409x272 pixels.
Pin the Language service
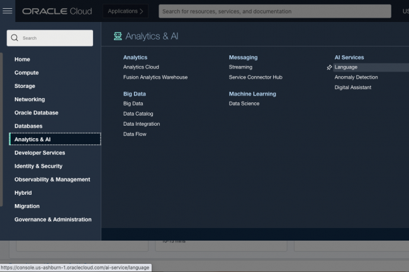coord(329,67)
